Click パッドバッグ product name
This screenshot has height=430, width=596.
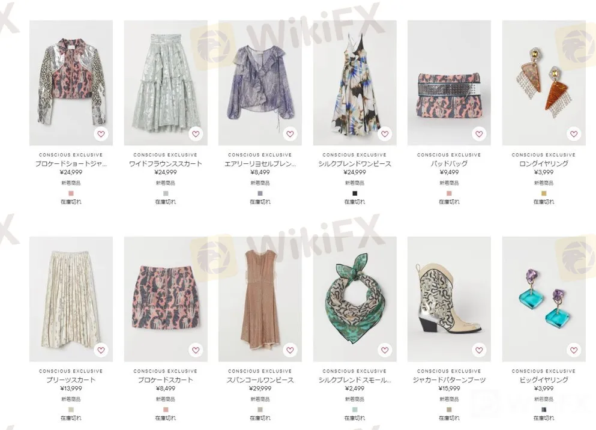449,163
